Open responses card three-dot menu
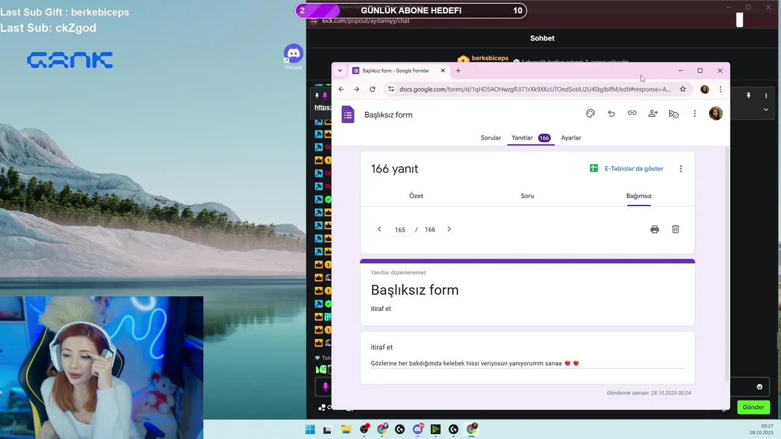Image resolution: width=781 pixels, height=439 pixels. (x=681, y=169)
